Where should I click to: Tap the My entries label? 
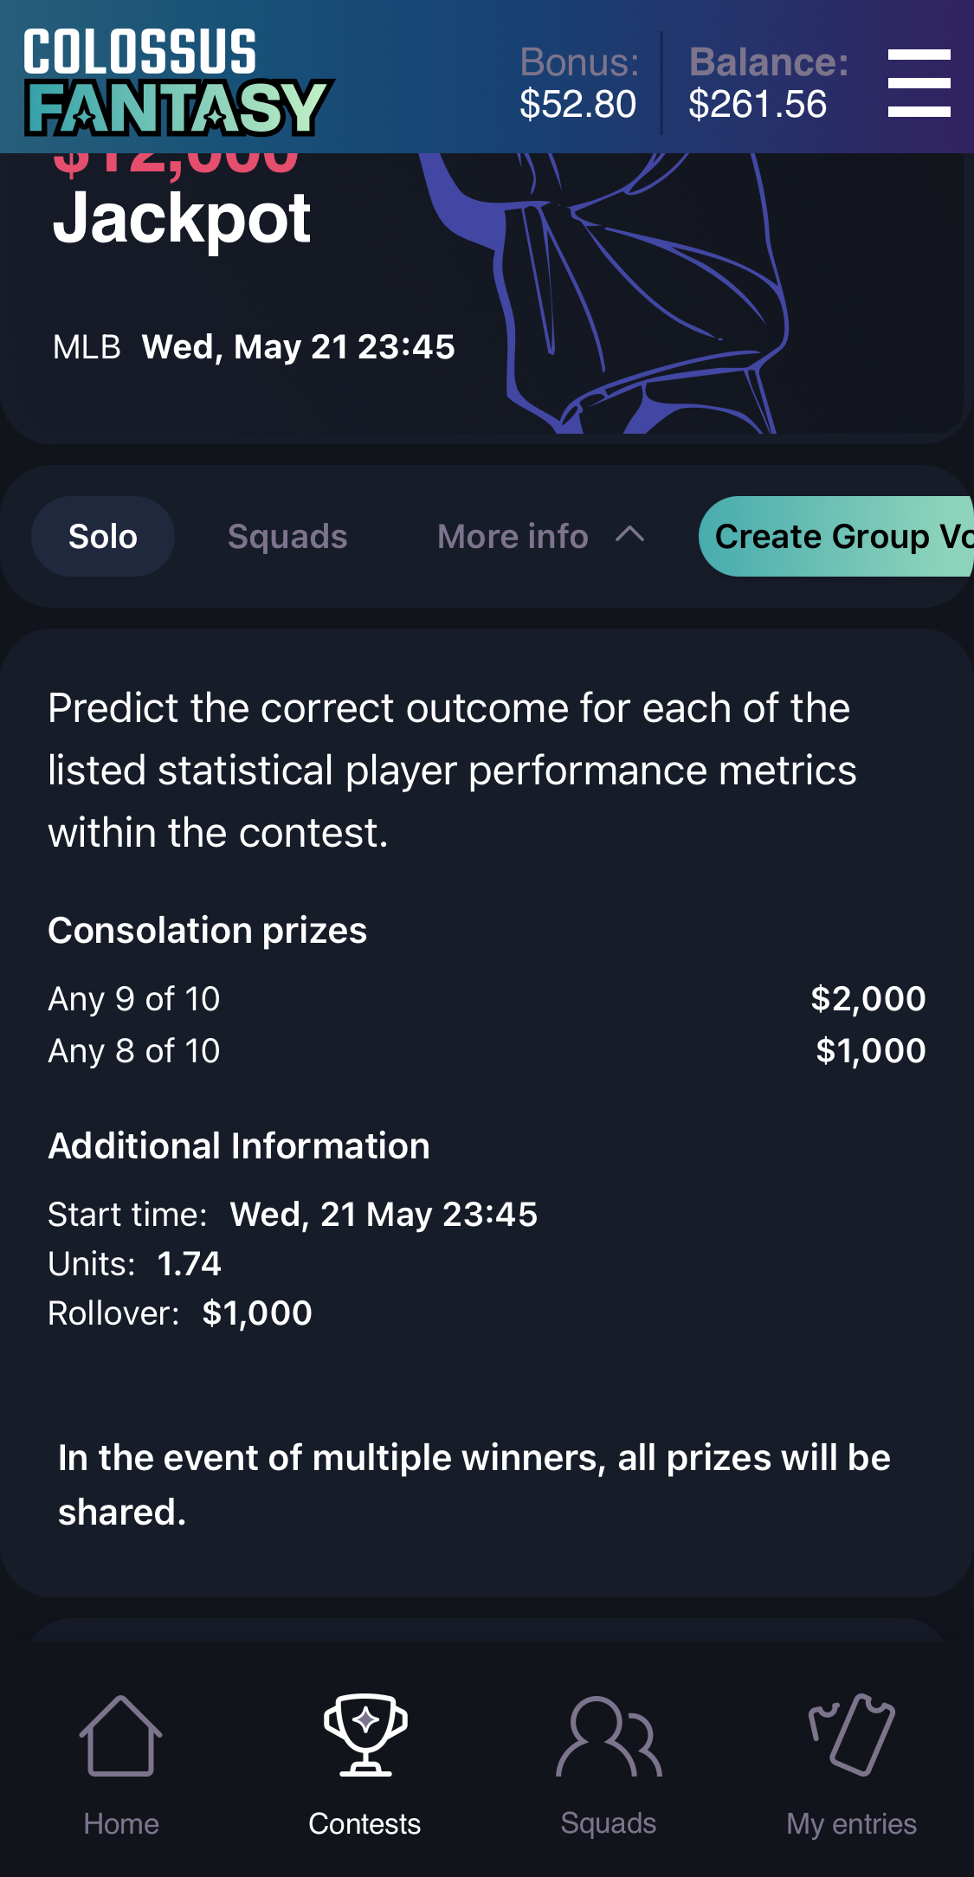point(851,1823)
